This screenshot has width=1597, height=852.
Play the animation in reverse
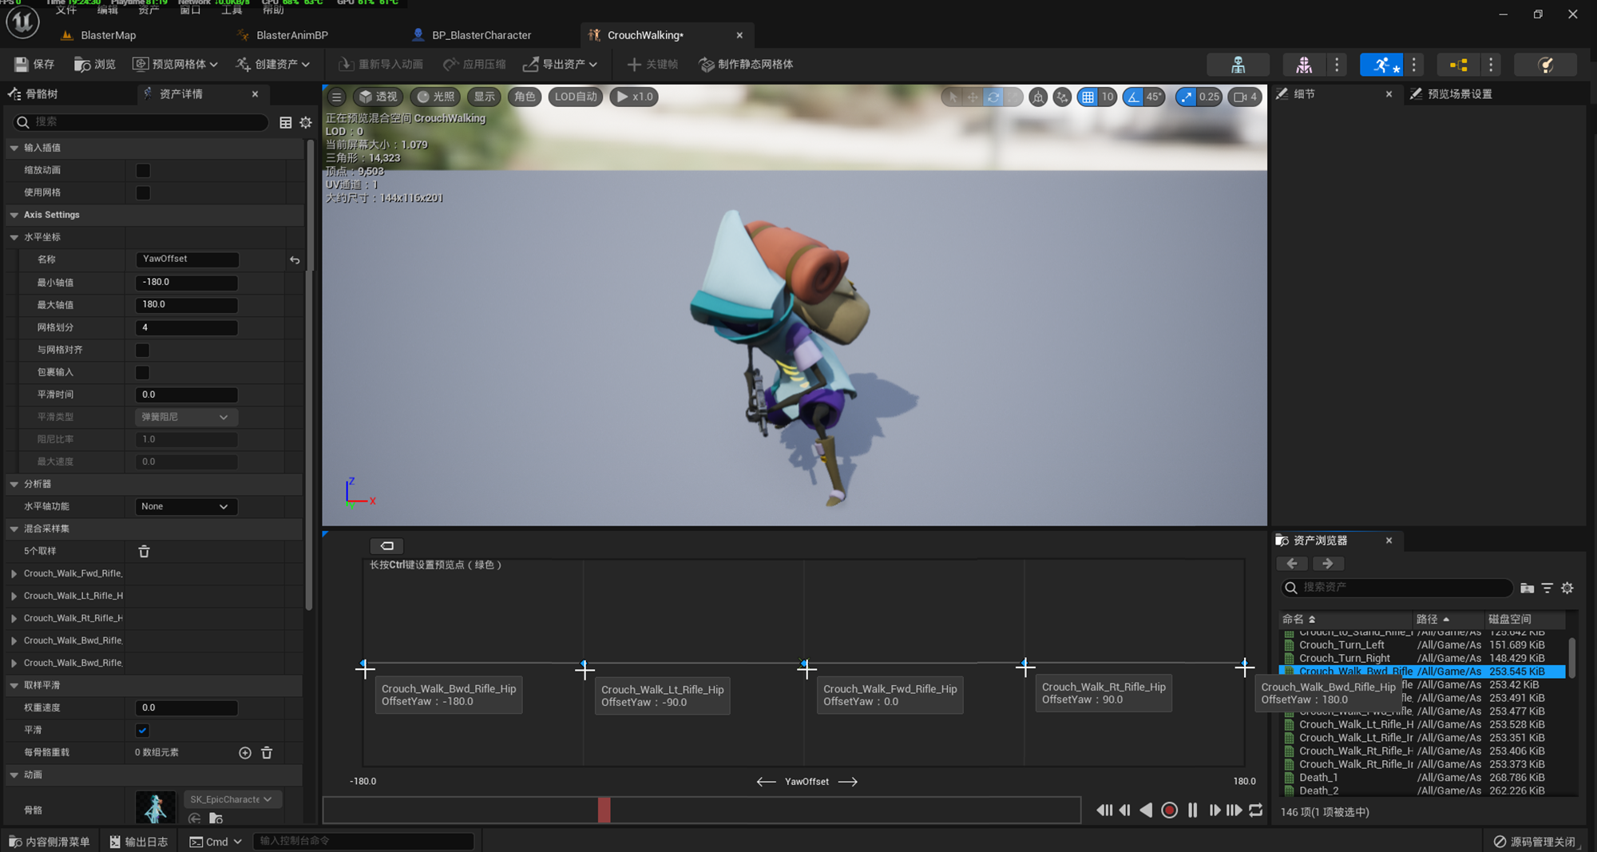pos(1146,810)
